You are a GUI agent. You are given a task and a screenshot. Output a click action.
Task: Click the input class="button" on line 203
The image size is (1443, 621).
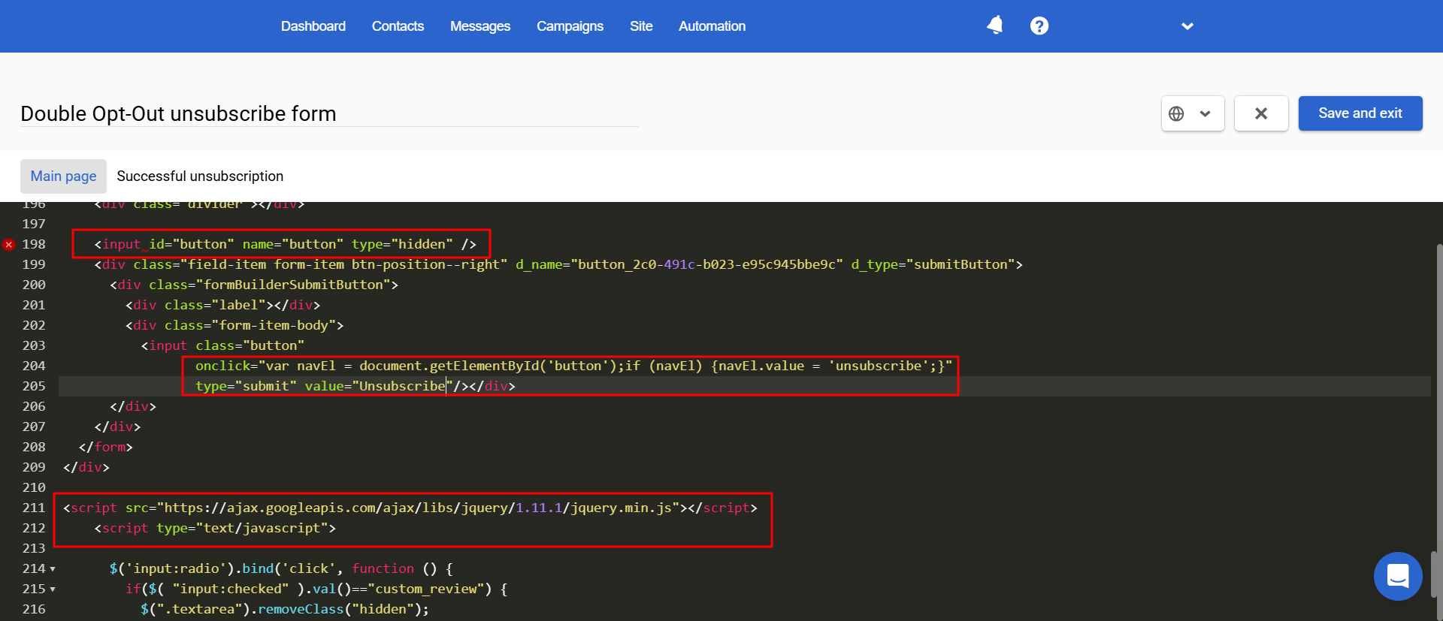(x=223, y=345)
